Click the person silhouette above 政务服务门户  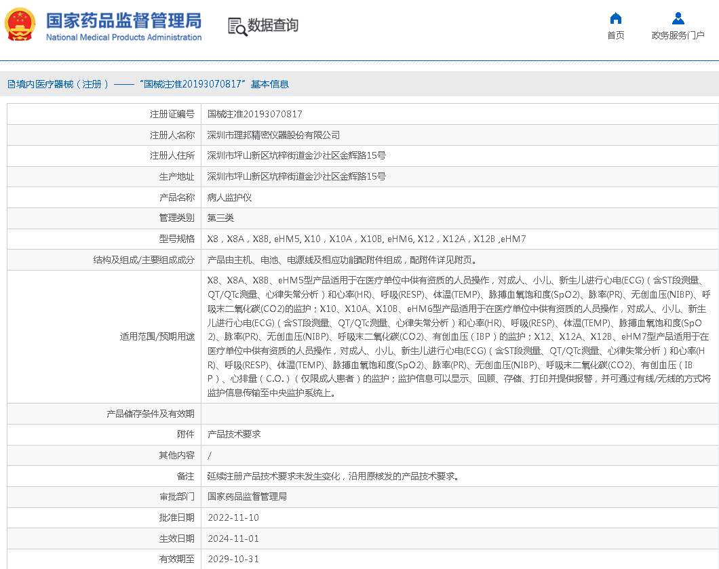677,20
